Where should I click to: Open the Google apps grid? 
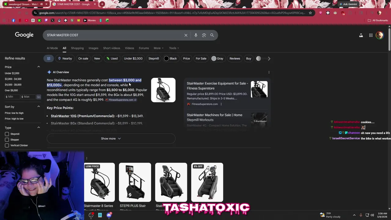click(371, 35)
